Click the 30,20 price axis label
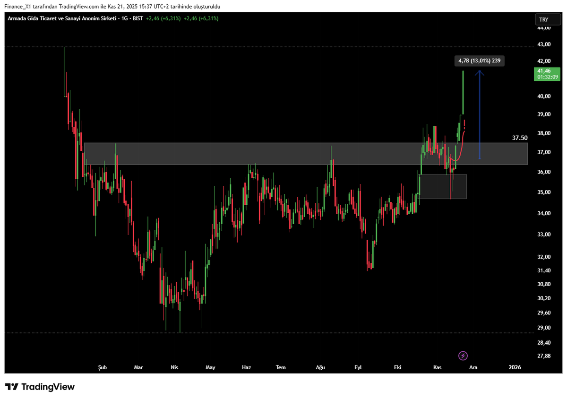The image size is (567, 400). 544,298
